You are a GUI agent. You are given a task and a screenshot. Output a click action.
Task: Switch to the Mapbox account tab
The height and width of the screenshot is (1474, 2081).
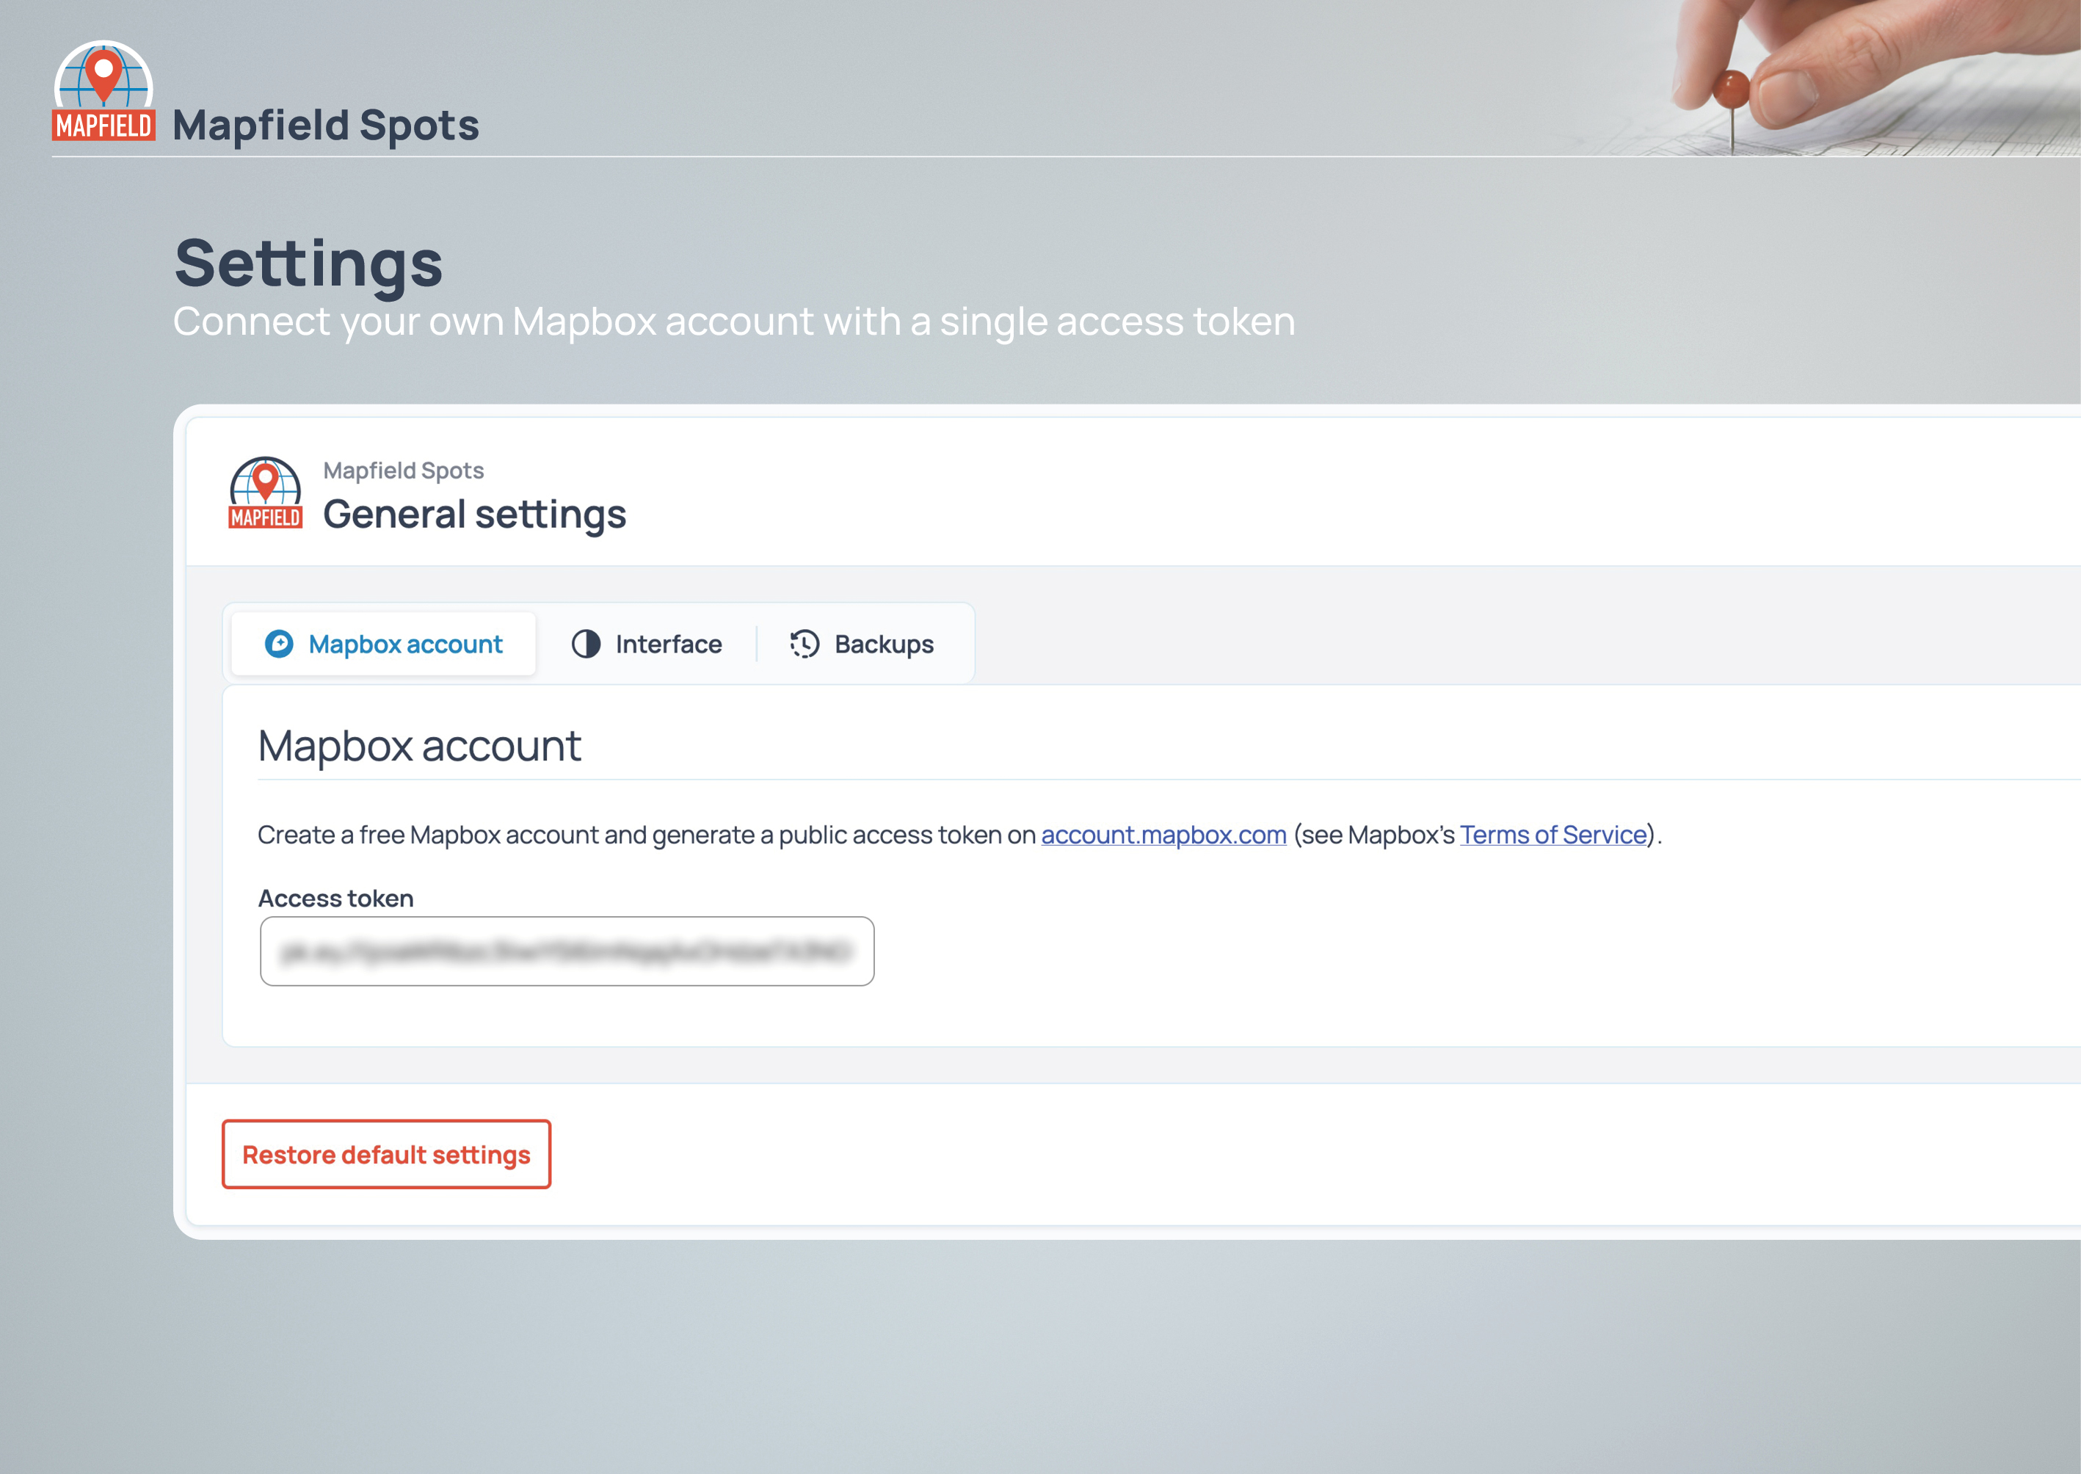pyautogui.click(x=384, y=644)
